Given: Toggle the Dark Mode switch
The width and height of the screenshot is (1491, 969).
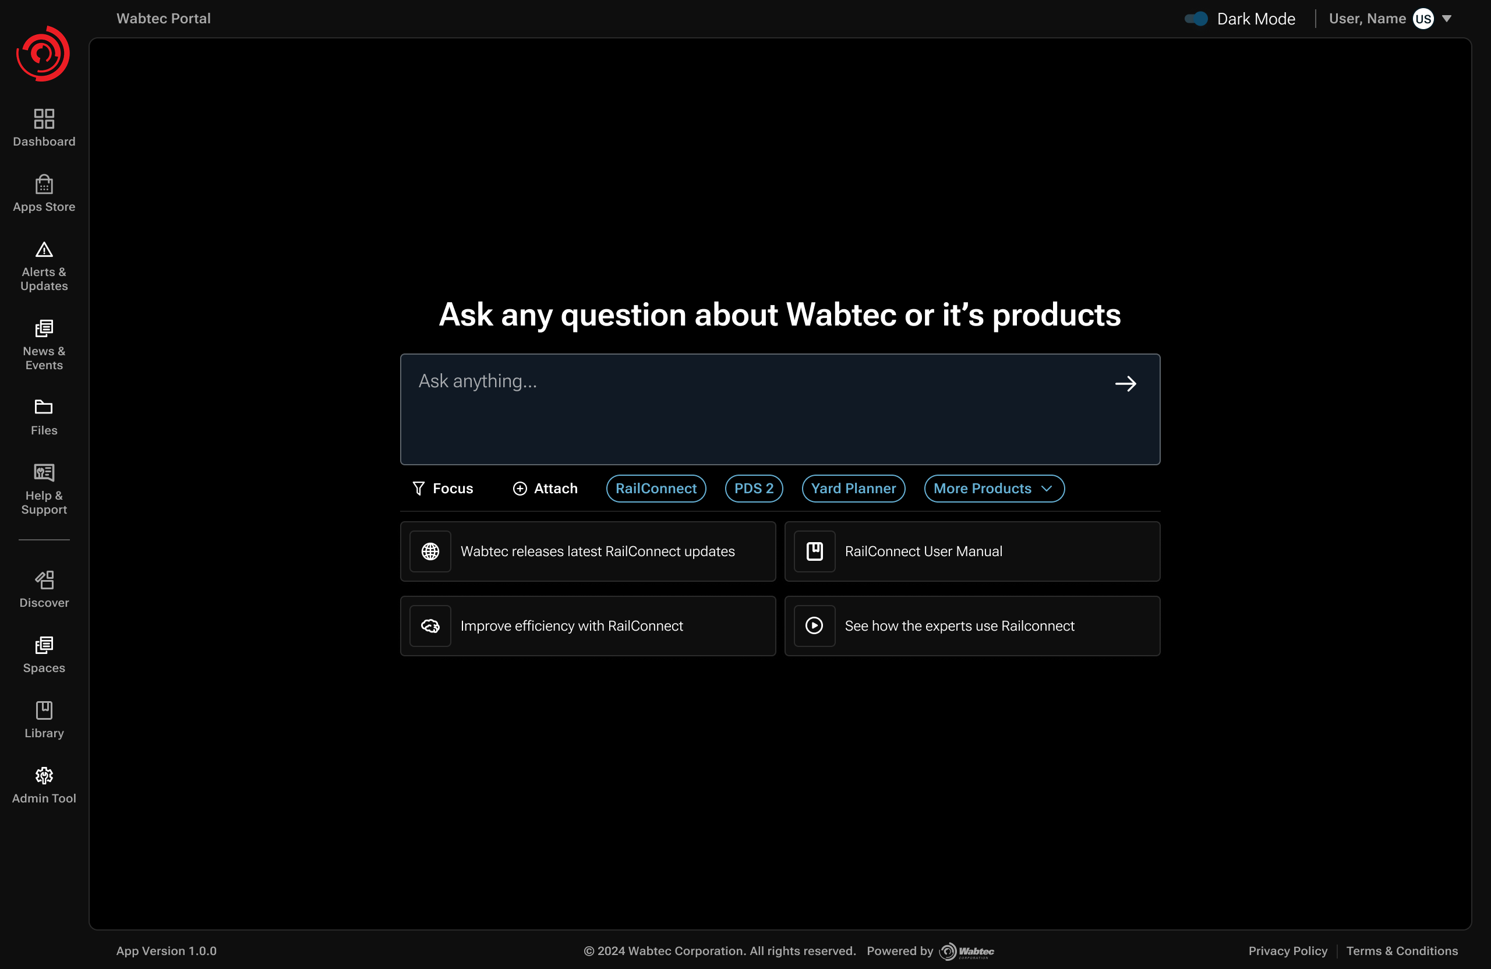Looking at the screenshot, I should coord(1195,19).
